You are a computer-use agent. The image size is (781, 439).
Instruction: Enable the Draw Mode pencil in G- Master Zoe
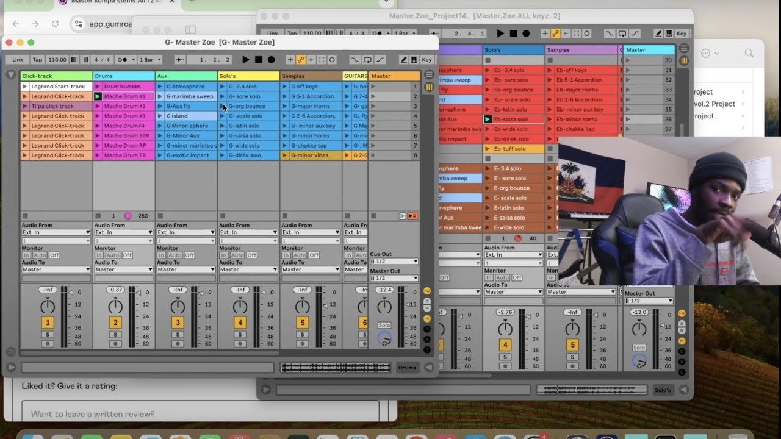(x=403, y=60)
